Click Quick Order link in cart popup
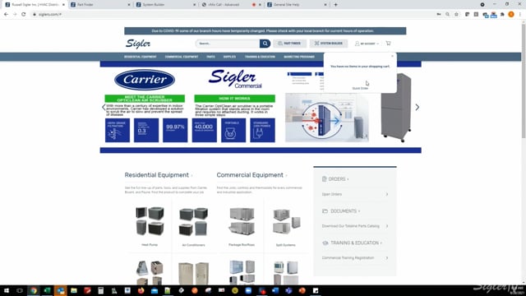 pos(360,88)
